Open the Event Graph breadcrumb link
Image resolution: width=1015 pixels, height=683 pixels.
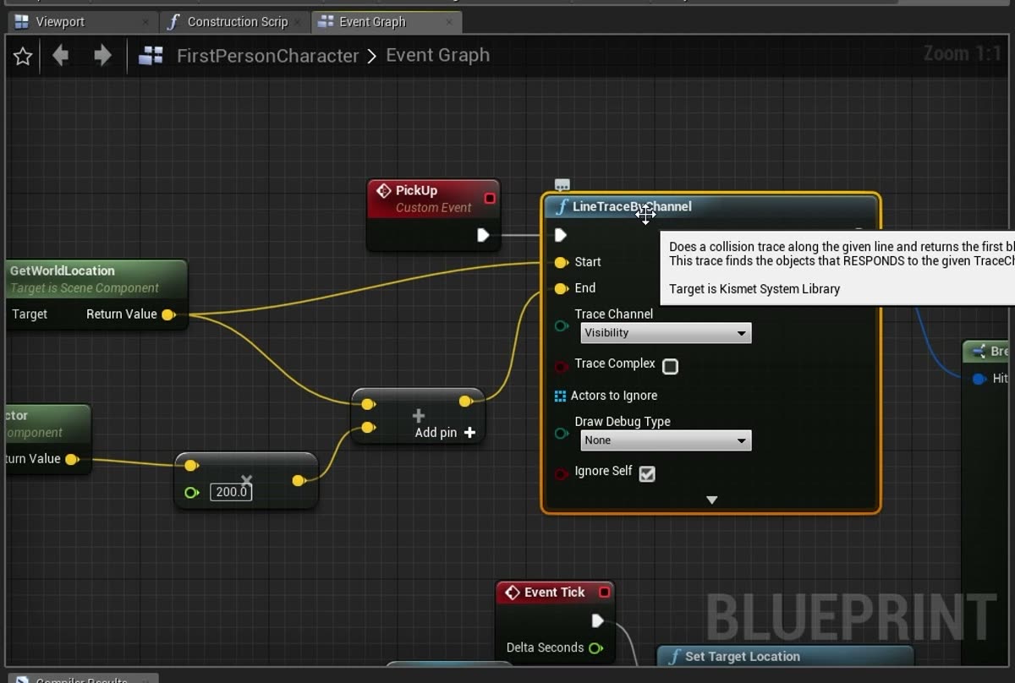[x=437, y=55]
